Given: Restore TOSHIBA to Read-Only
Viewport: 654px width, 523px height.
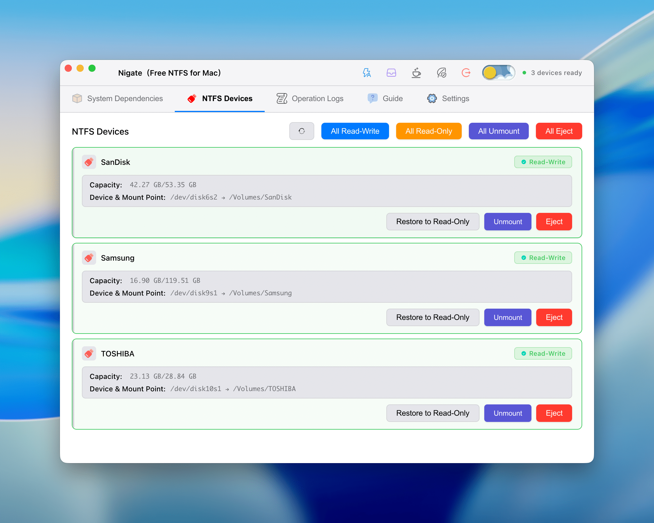Looking at the screenshot, I should pos(433,413).
